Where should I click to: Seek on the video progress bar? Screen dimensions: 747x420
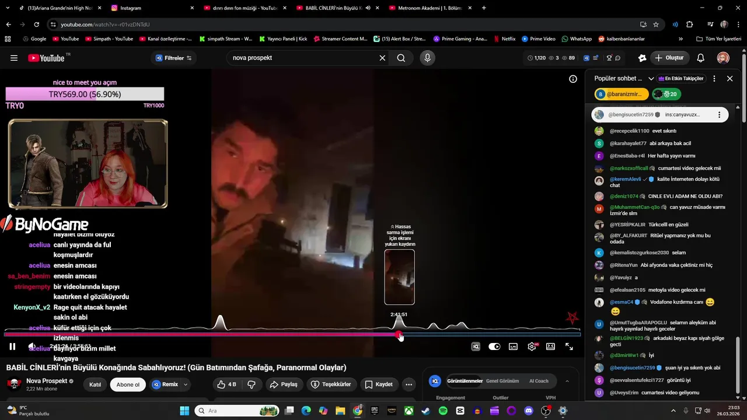(292, 334)
